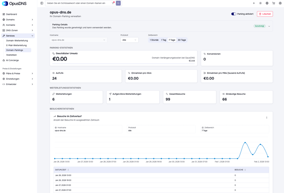Expand the Domains sidebar chevron
284x193 pixels.
coord(32,19)
